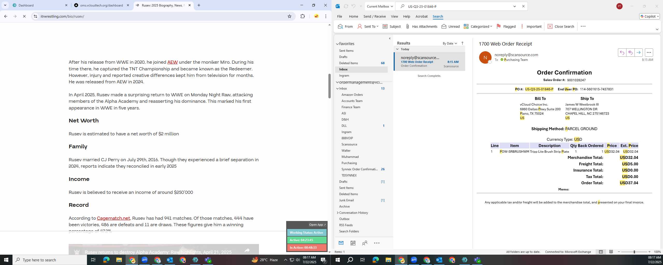Filter search by Has Attachments
Viewport: 663px width, 265px height.
tap(421, 26)
